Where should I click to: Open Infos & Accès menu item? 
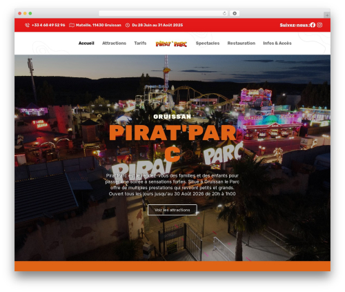[x=277, y=43]
